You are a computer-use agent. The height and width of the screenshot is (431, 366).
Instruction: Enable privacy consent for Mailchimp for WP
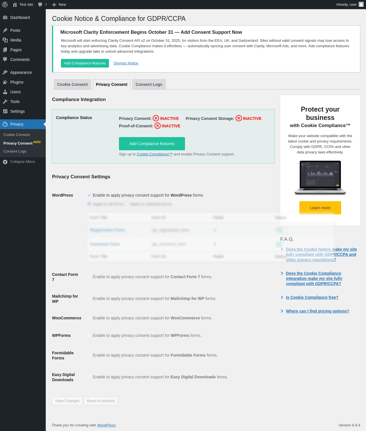point(89,298)
